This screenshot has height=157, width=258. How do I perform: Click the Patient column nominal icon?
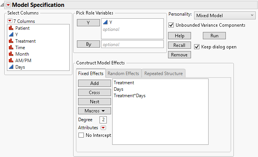click(11, 28)
